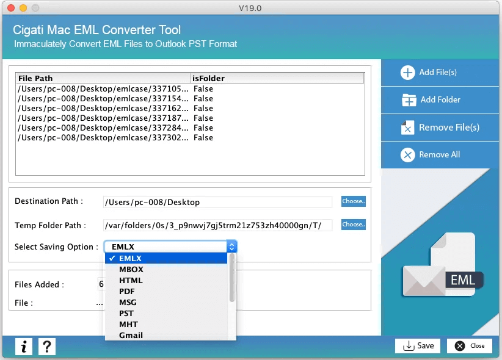502x360 pixels.
Task: Click the Add File(s) plus icon
Action: [x=407, y=73]
